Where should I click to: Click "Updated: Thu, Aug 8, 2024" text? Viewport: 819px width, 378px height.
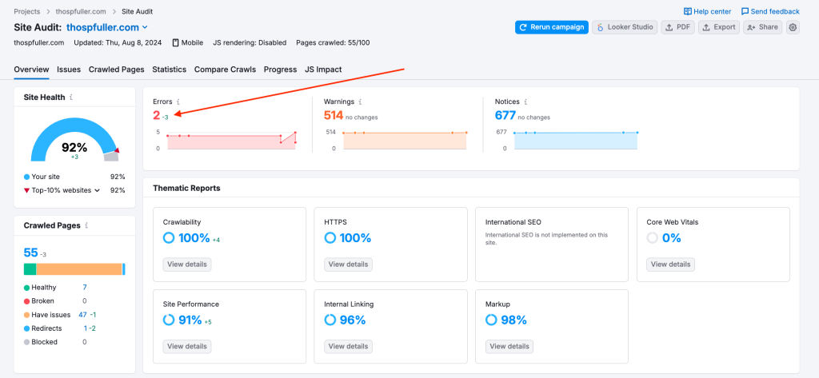pos(118,43)
